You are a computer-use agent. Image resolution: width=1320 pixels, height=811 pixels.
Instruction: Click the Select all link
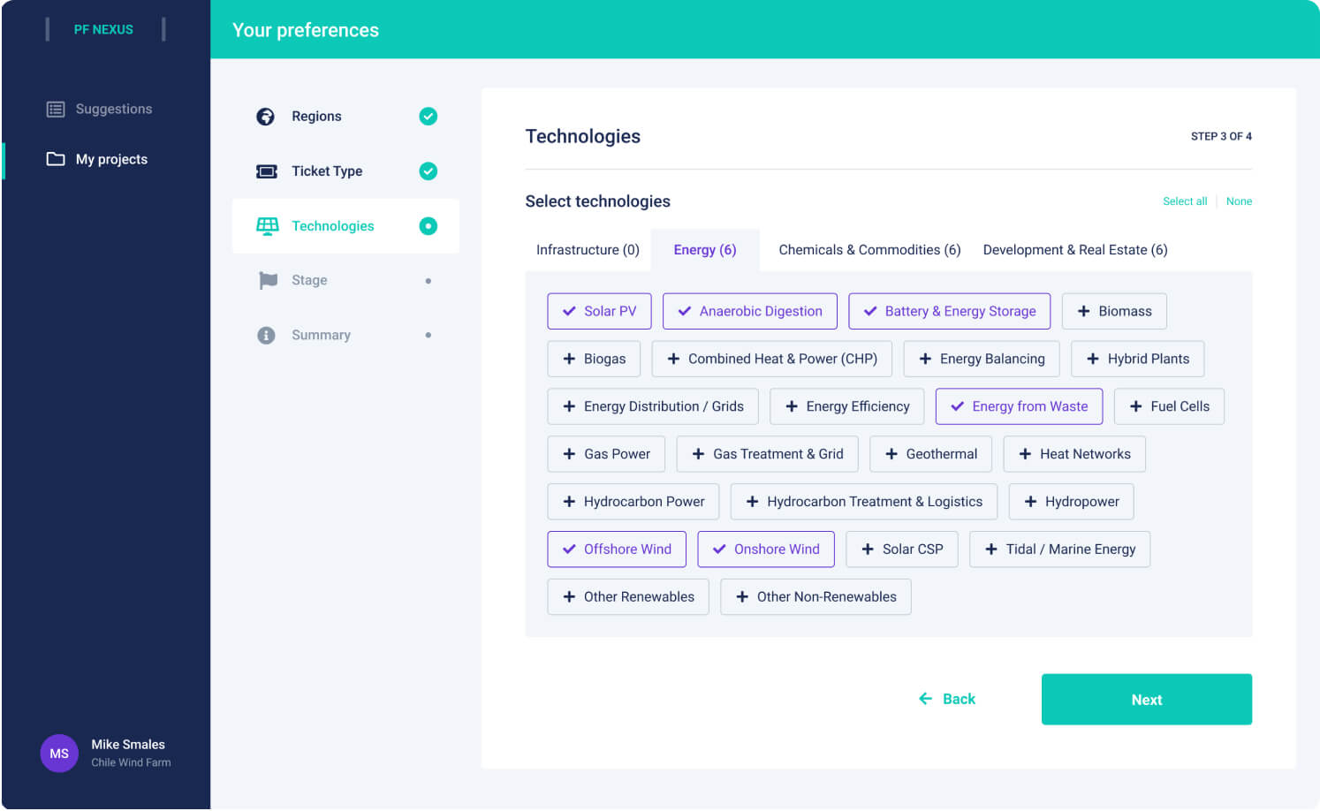[1185, 201]
